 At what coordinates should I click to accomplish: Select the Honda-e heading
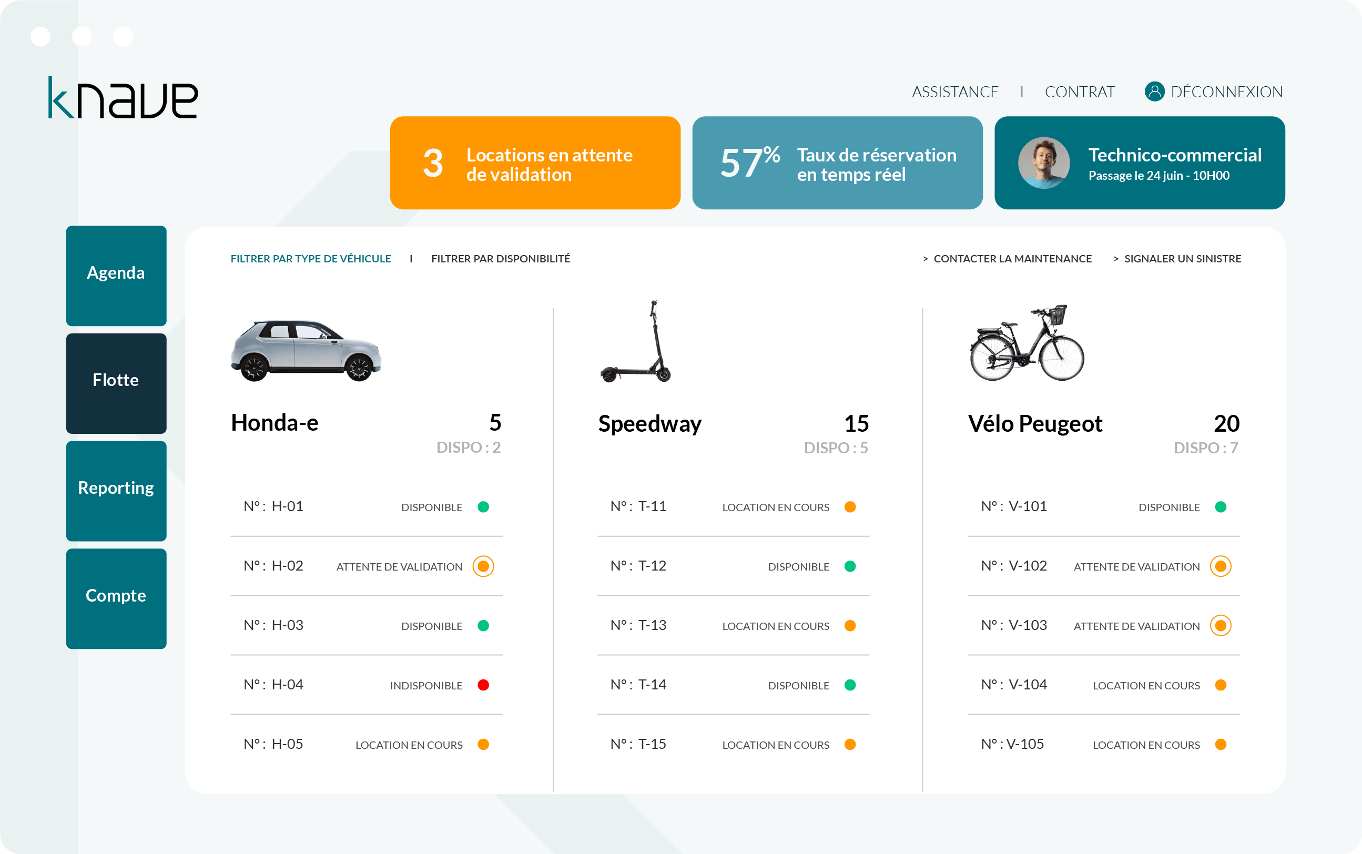[275, 422]
